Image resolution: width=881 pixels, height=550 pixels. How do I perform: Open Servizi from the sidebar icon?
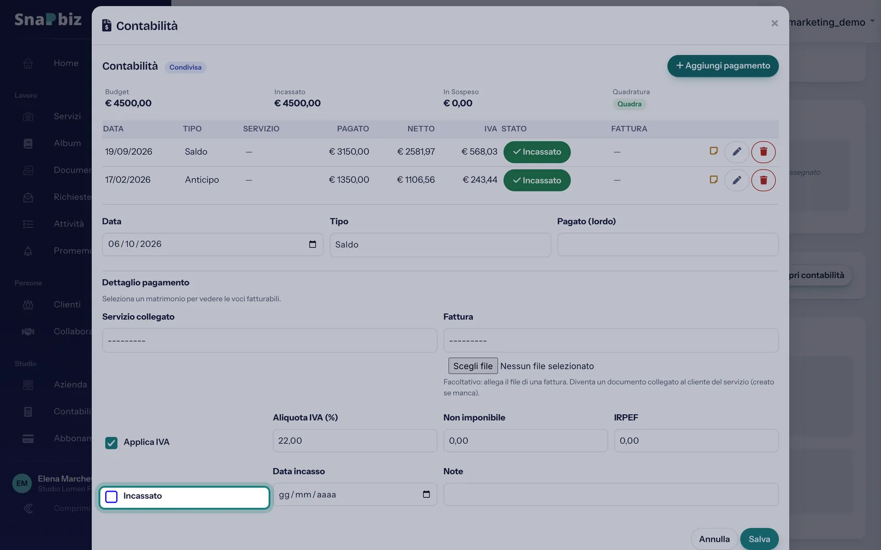[28, 117]
